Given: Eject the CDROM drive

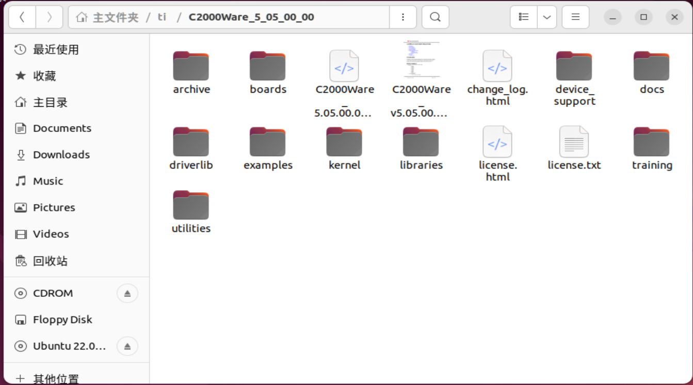Looking at the screenshot, I should [x=127, y=293].
